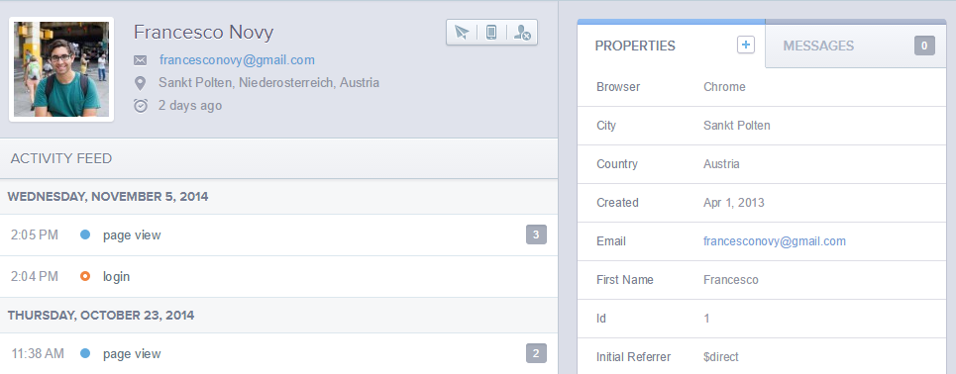Expand the page view count badge 3
The image size is (956, 374).
tap(537, 234)
